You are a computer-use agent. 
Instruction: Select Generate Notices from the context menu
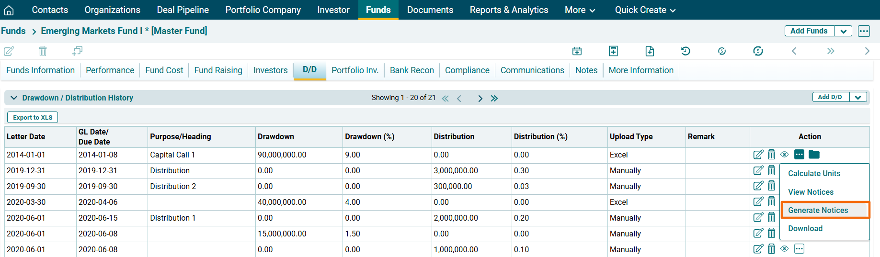(818, 210)
